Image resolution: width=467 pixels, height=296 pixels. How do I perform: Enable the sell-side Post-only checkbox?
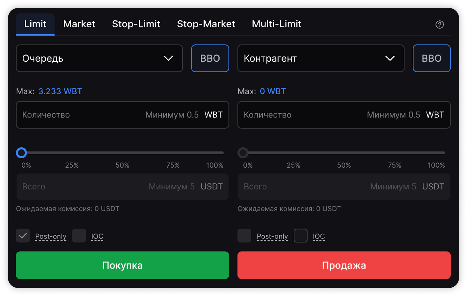pyautogui.click(x=244, y=236)
